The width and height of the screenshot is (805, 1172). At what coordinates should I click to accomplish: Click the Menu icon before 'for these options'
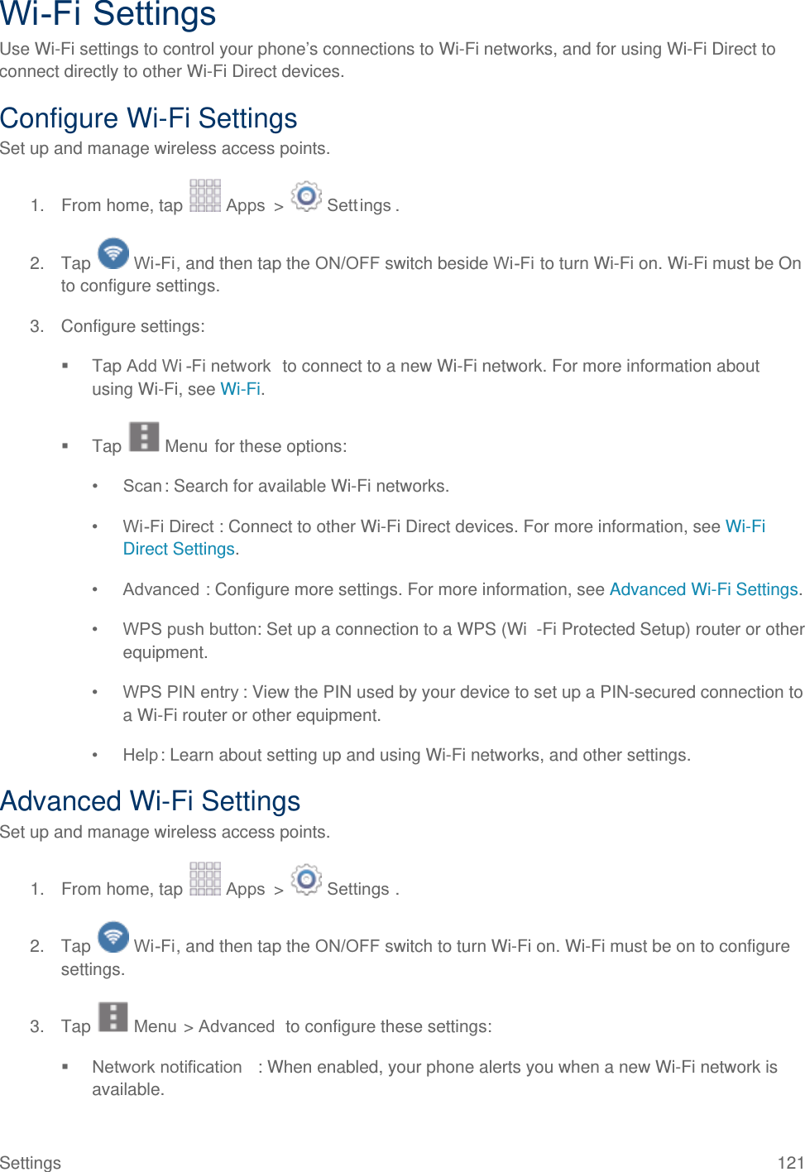tap(144, 436)
